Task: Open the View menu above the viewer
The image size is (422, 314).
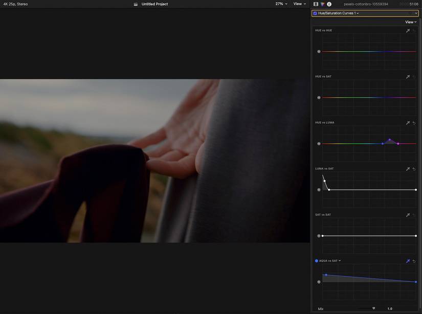Action: (298, 4)
